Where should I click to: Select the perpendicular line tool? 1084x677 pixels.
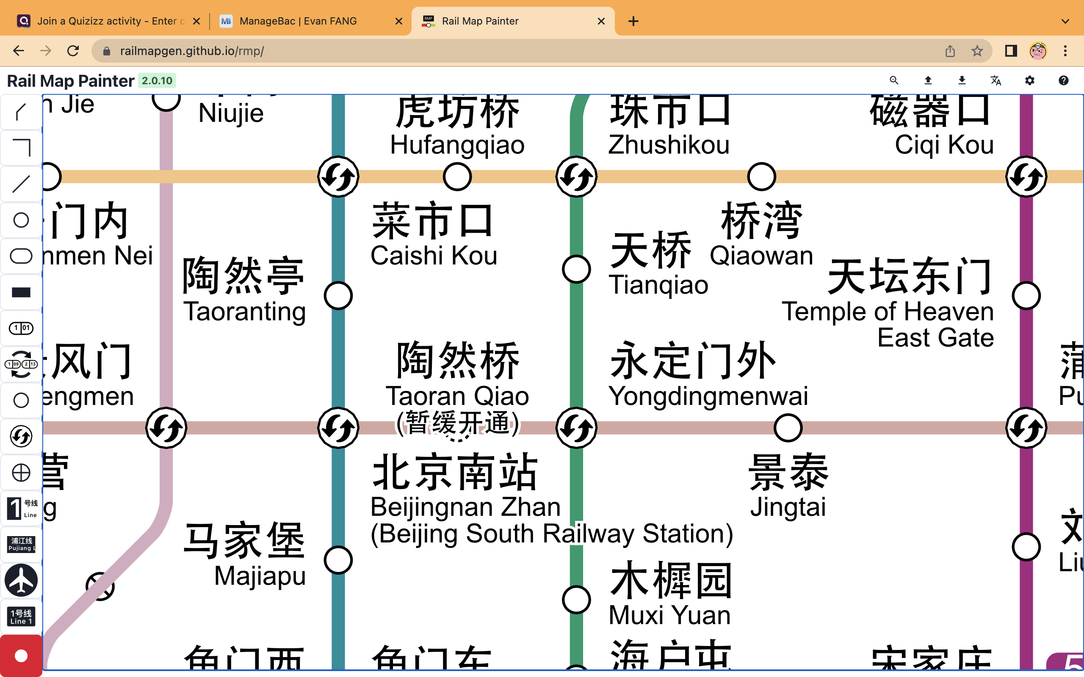coord(21,148)
